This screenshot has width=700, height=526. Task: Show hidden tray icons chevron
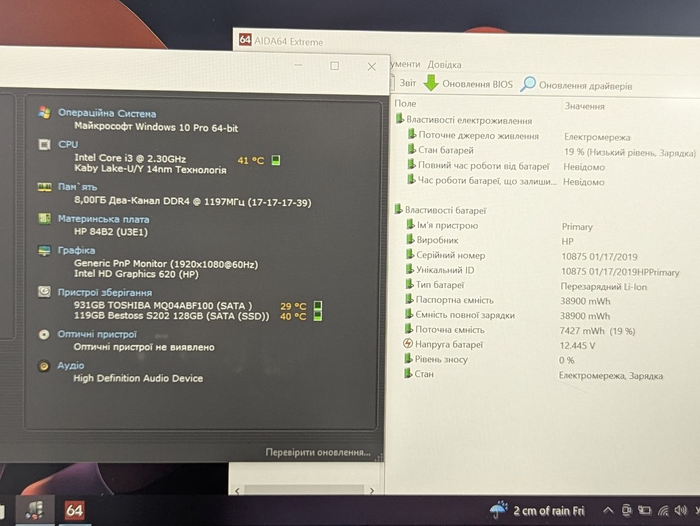pyautogui.click(x=608, y=510)
